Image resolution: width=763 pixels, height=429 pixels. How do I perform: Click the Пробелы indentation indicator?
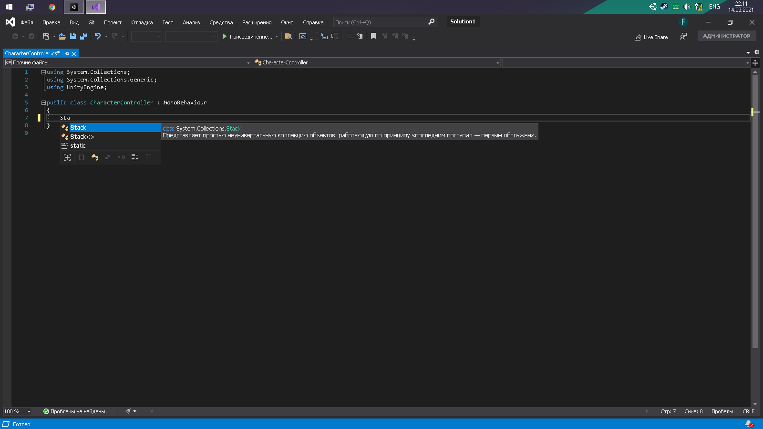coord(722,411)
